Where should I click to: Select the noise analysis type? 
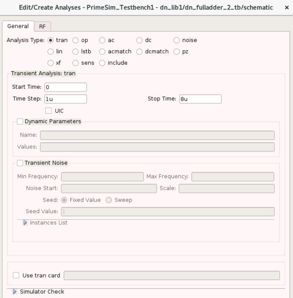click(x=176, y=39)
